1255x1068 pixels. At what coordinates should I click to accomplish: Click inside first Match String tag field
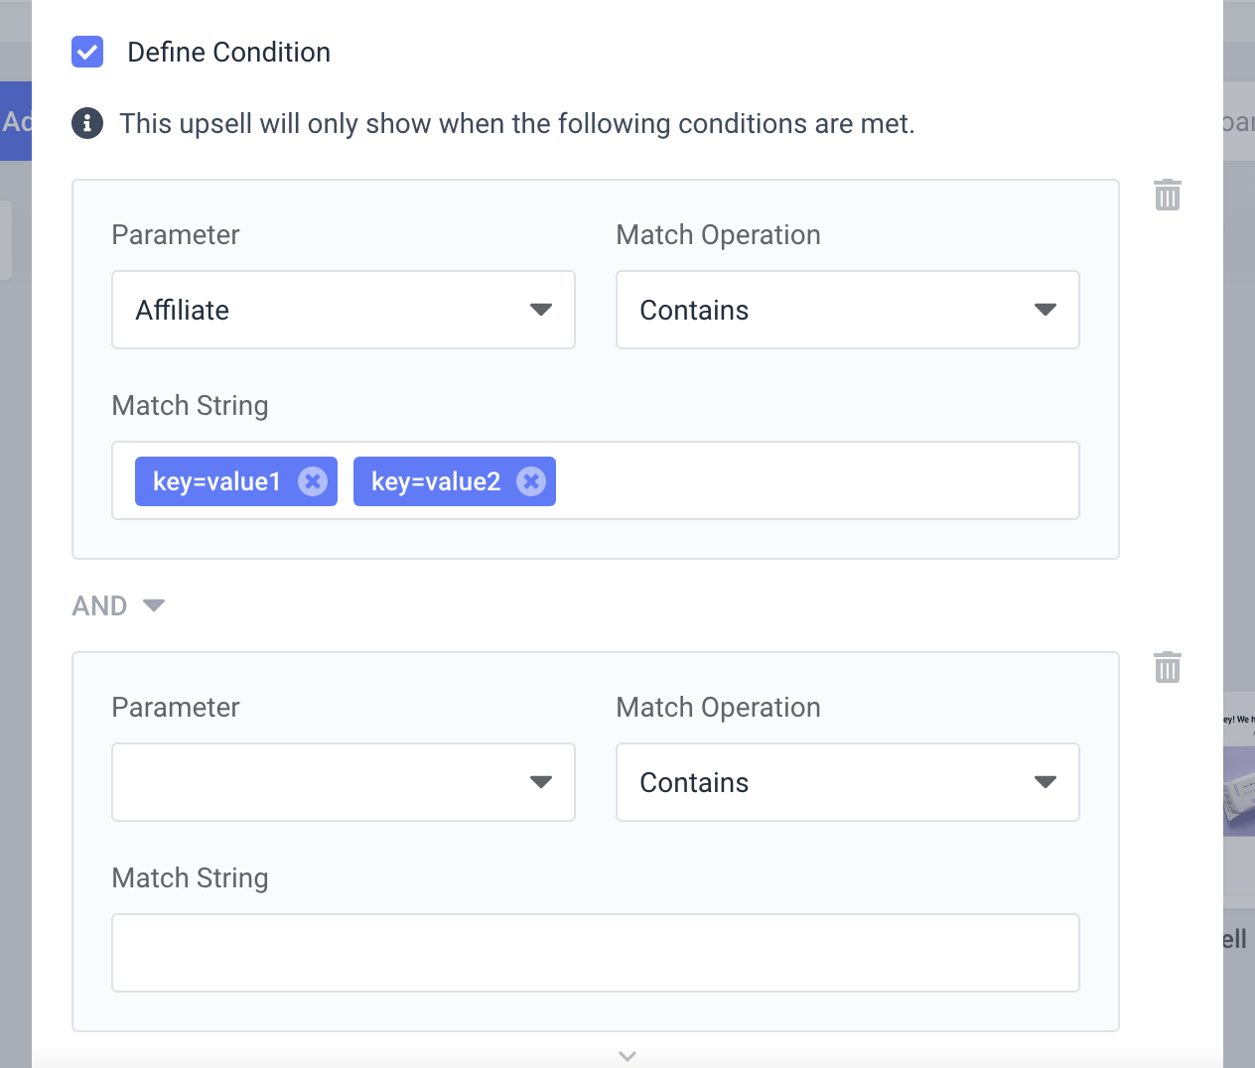click(814, 480)
